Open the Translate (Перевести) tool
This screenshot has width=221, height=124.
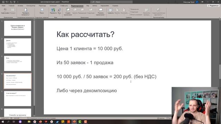pos(53,11)
